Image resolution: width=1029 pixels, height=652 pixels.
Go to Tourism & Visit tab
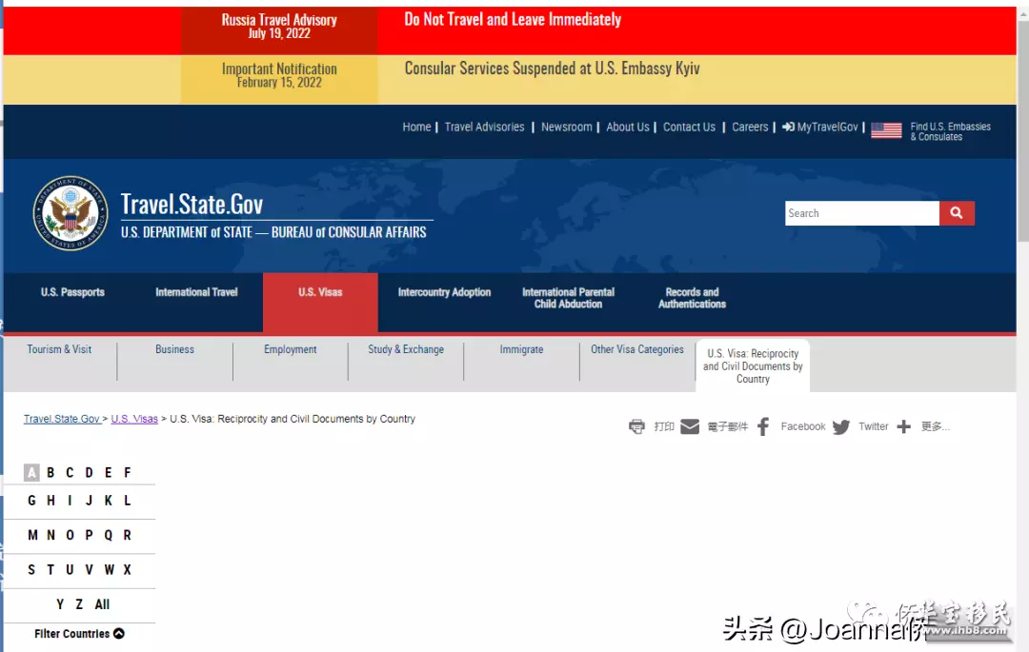pos(59,349)
